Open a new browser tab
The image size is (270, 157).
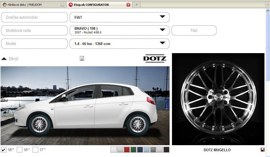136,5
